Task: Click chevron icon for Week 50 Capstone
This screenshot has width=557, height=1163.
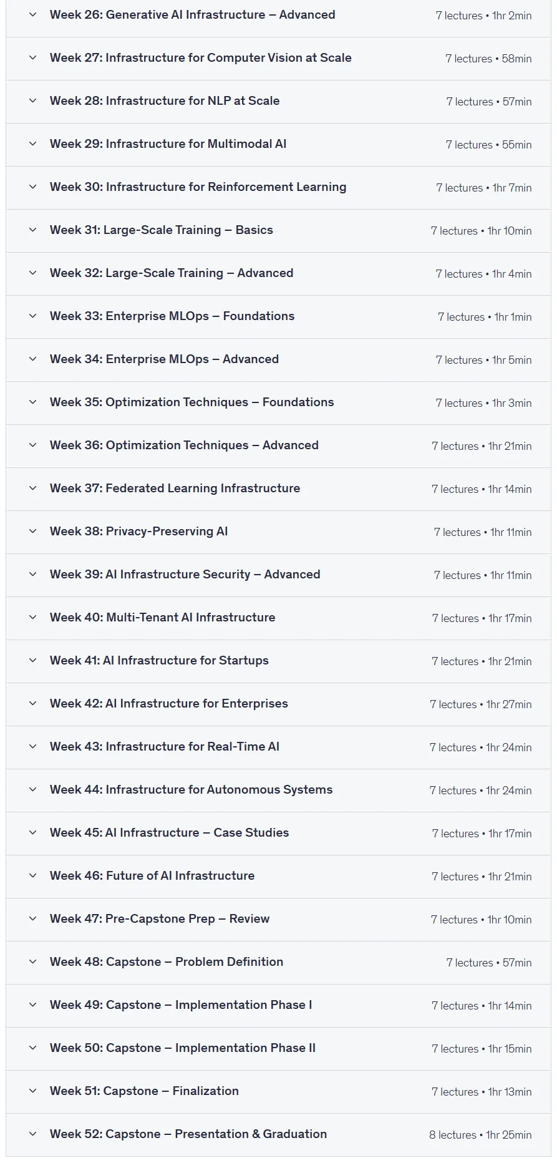Action: 32,1048
